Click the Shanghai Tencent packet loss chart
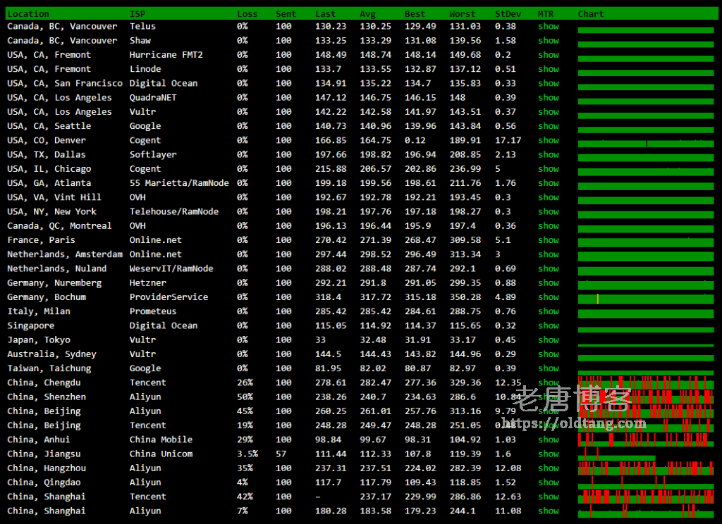This screenshot has height=524, width=722. [x=646, y=497]
